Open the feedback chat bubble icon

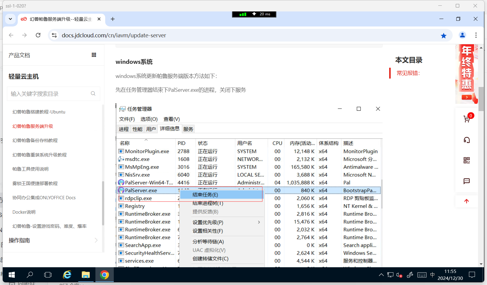(467, 181)
